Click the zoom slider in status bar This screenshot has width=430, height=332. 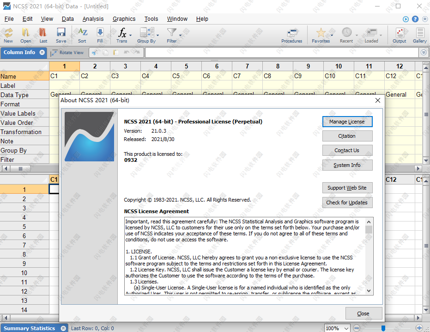383,328
